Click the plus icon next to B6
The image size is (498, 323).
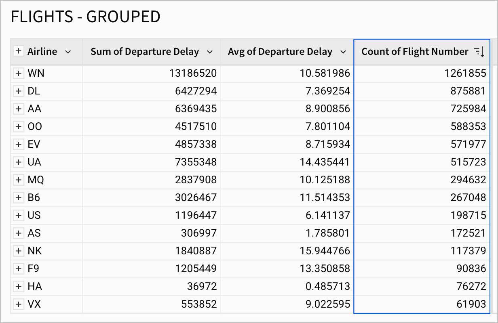tap(18, 198)
